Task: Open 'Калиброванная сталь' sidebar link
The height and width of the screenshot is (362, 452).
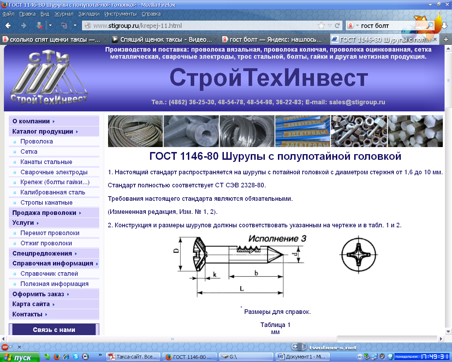Action: coord(53,192)
